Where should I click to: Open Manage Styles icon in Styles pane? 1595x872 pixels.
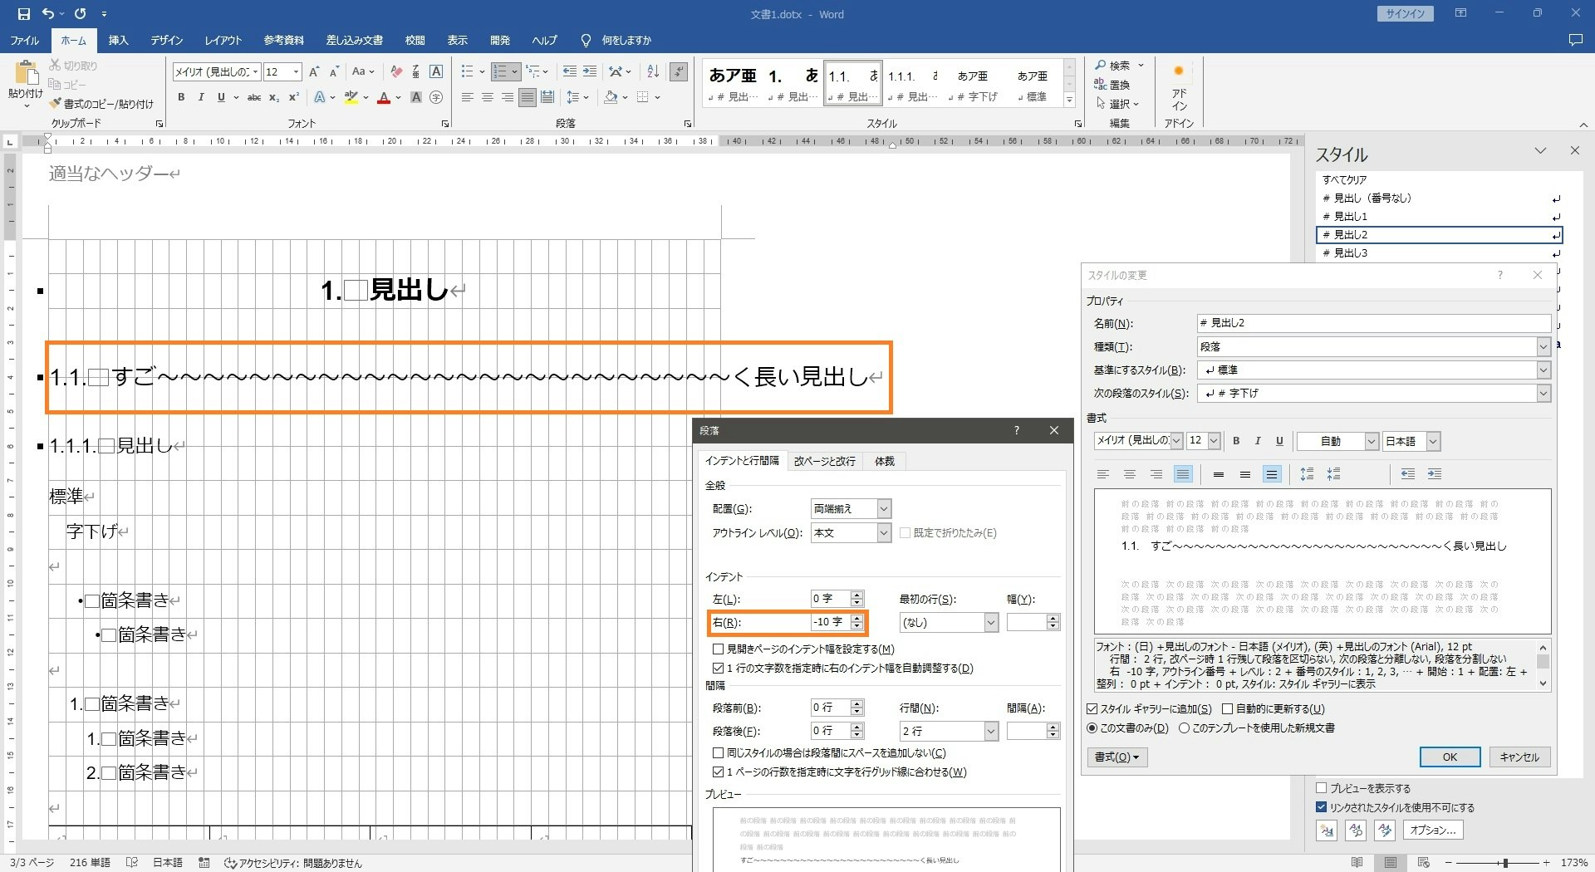coord(1385,830)
